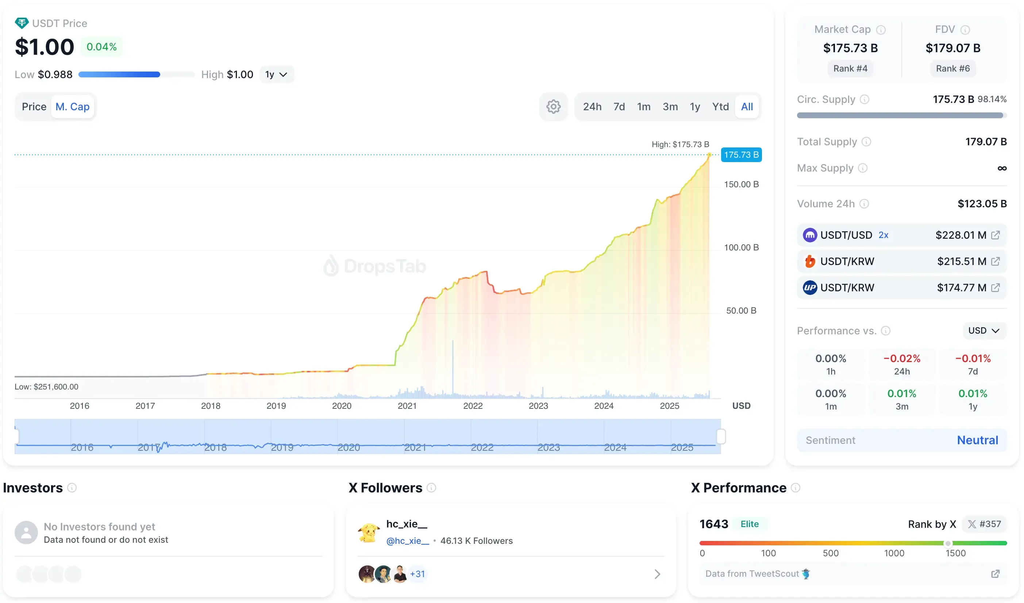Click the +31 followers button
The height and width of the screenshot is (603, 1024).
click(418, 574)
